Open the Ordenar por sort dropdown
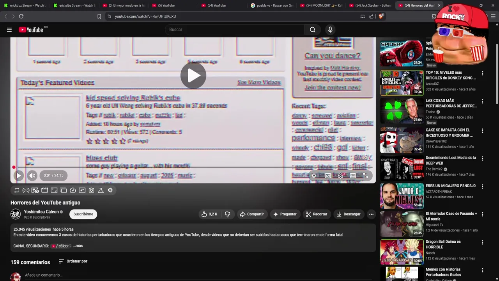This screenshot has width=499, height=281. [73, 261]
